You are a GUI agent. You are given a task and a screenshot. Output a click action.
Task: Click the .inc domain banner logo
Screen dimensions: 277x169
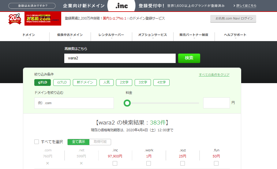point(122,5)
